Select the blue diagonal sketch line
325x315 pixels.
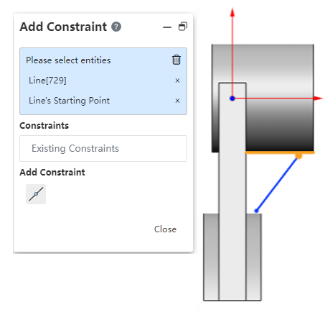(277, 184)
